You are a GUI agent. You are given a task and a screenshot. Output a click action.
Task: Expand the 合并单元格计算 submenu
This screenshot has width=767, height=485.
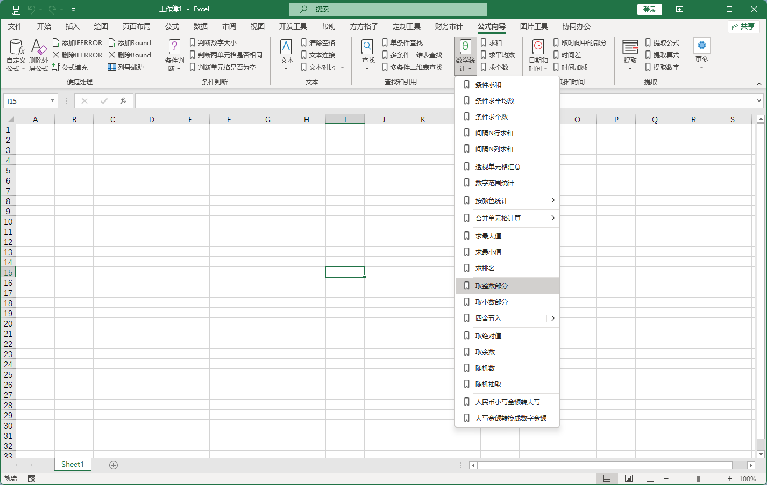552,218
